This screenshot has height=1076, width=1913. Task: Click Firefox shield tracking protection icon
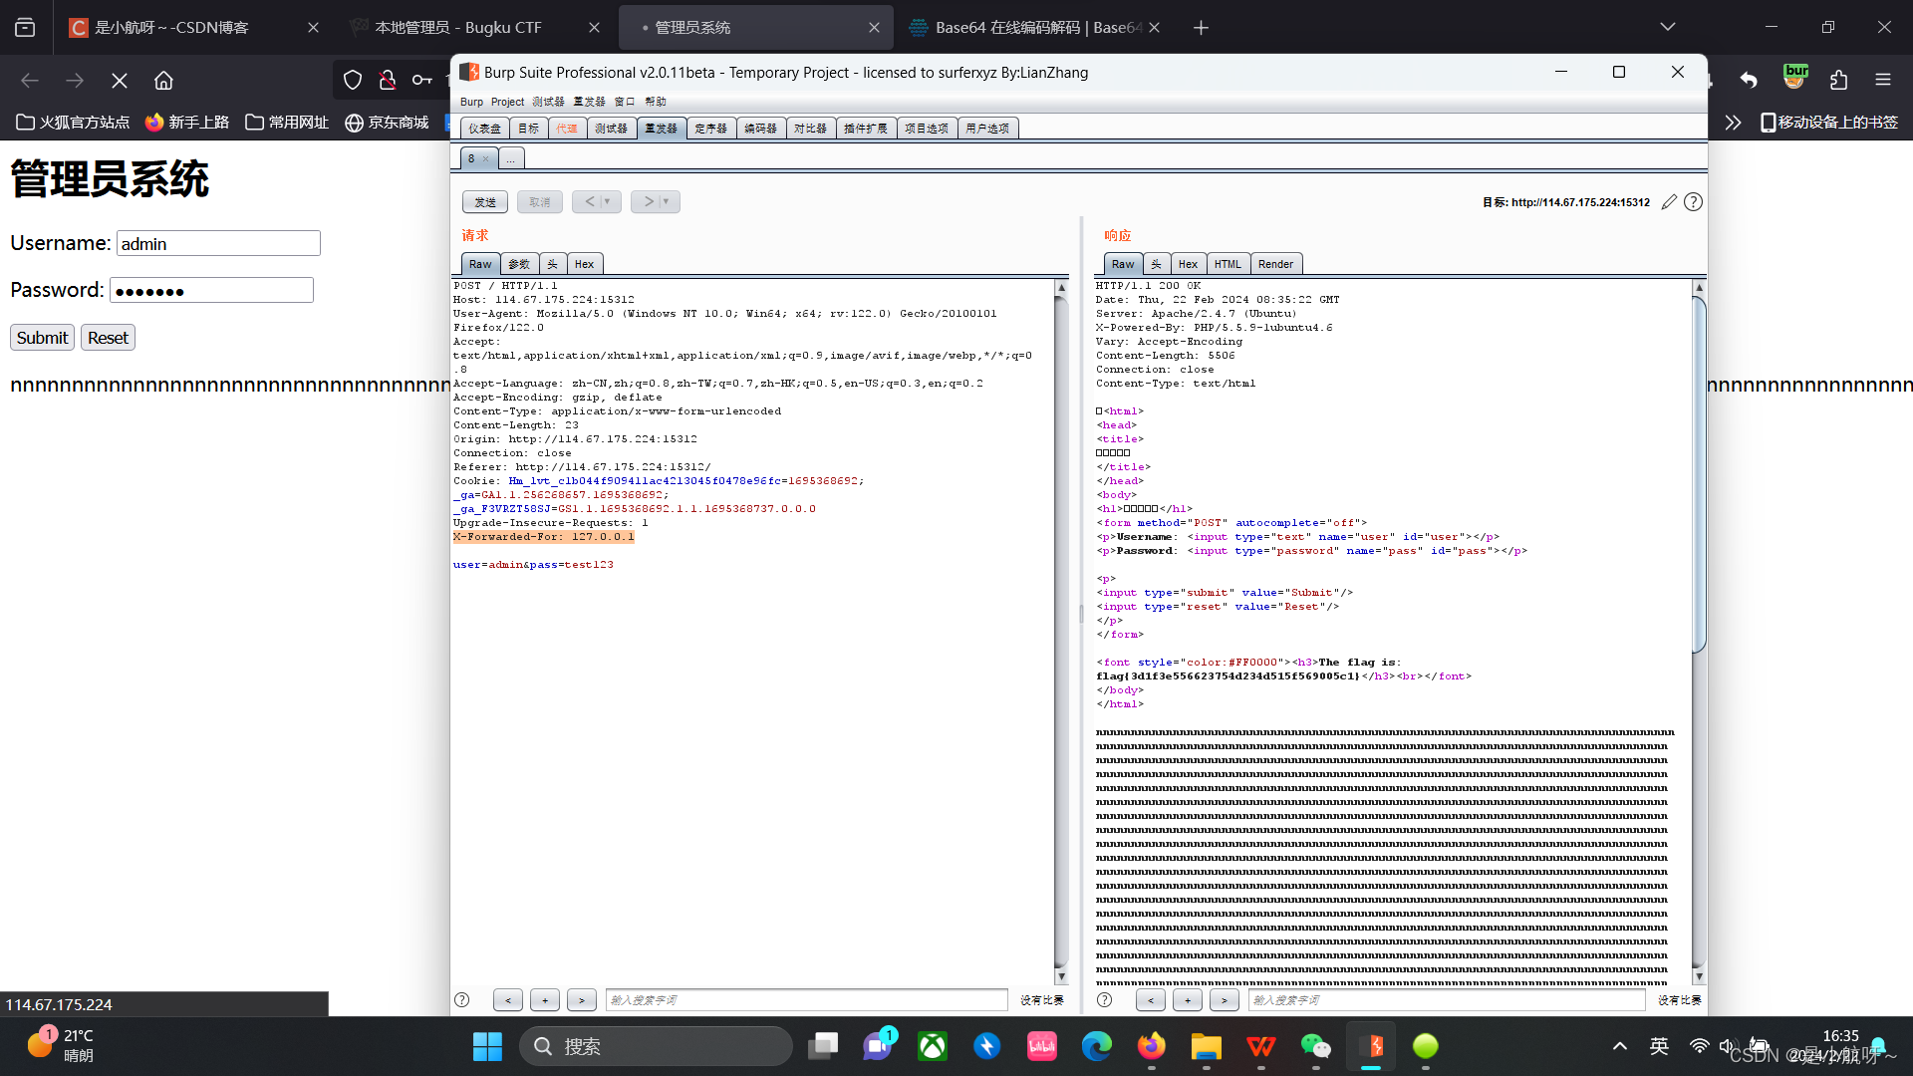[x=353, y=80]
